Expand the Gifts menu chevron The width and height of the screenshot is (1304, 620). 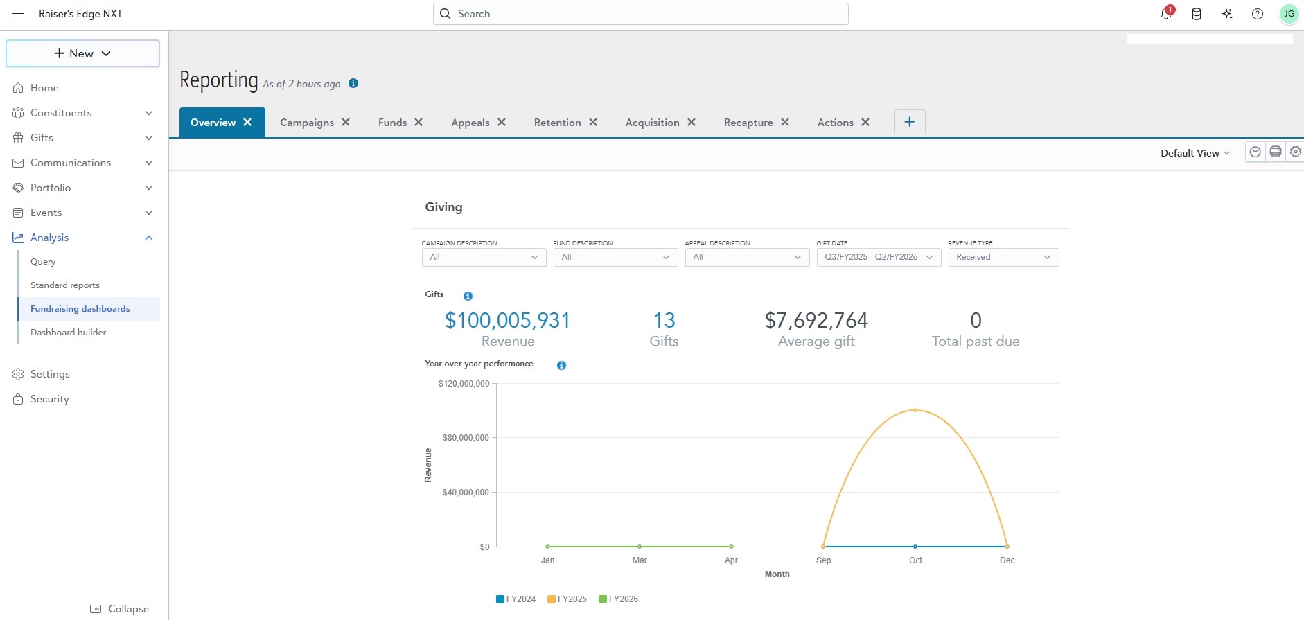pyautogui.click(x=149, y=138)
